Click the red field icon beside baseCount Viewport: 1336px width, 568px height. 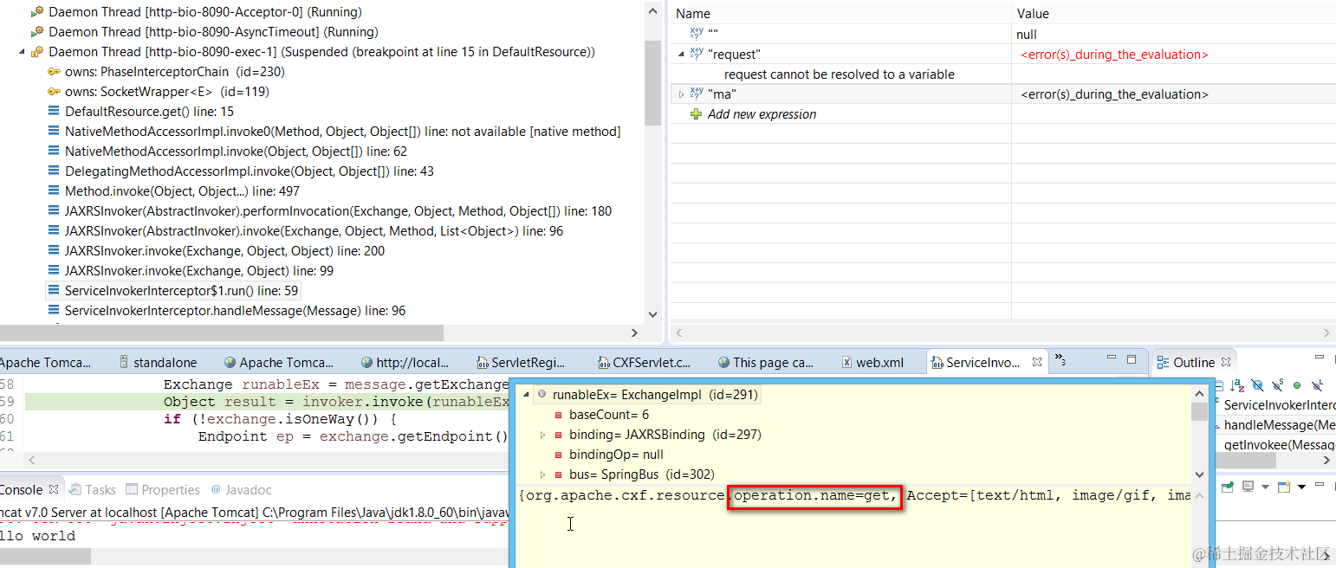[x=559, y=416]
